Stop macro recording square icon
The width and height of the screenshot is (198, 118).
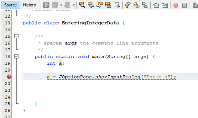pyautogui.click(x=184, y=5)
